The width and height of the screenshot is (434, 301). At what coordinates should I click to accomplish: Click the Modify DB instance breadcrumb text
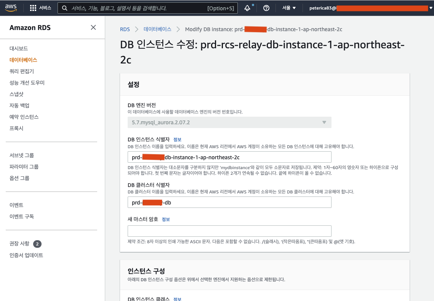coord(264,29)
